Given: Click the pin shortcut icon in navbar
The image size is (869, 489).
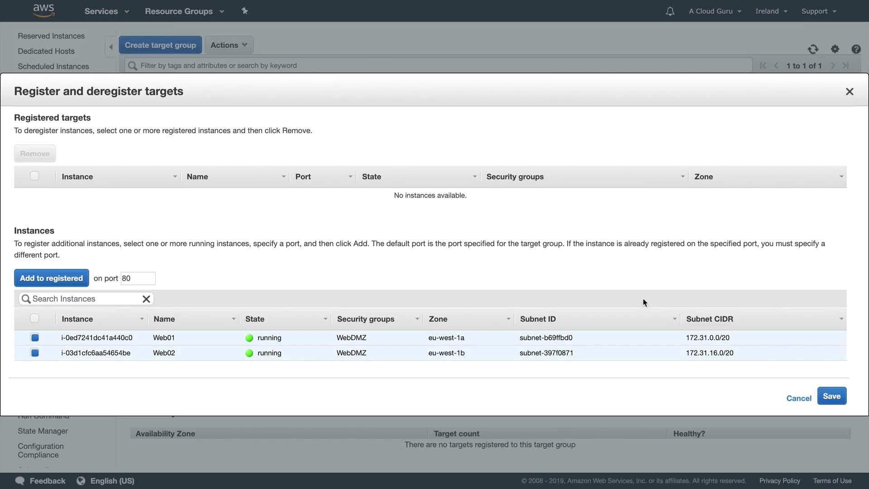Looking at the screenshot, I should (x=245, y=11).
